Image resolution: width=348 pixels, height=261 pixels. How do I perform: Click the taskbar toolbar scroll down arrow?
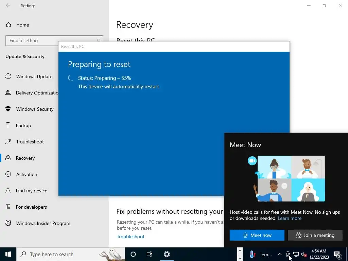(240, 258)
